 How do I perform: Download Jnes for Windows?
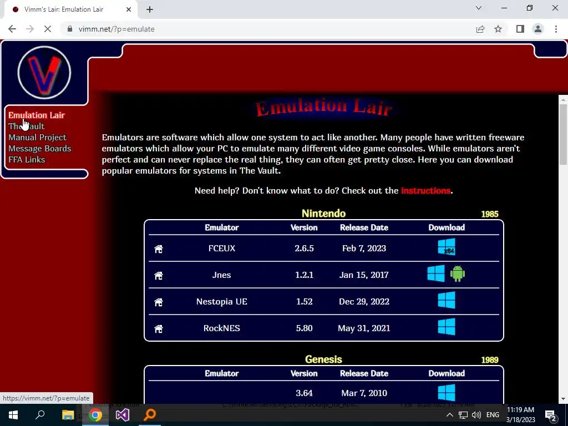point(436,273)
